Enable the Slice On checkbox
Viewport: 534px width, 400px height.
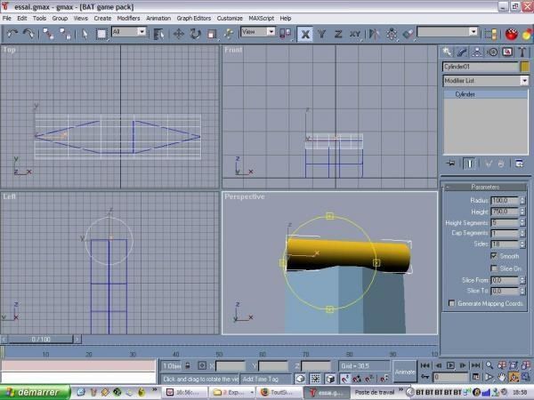click(494, 268)
